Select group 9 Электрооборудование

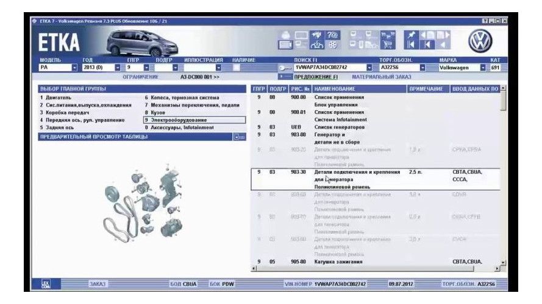pyautogui.click(x=194, y=120)
